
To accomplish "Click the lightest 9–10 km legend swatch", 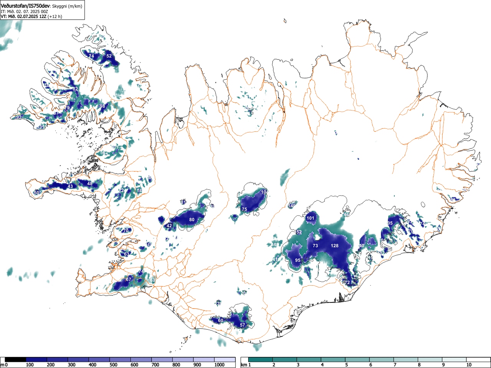I will coord(455,360).
